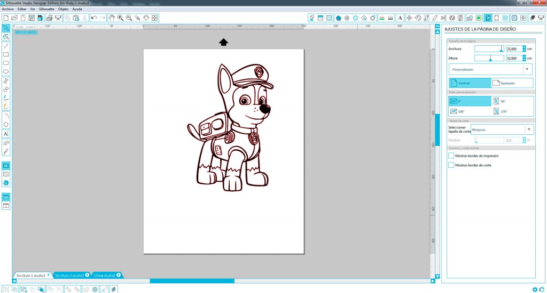Send to Silhouette cutter icon
547x293 pixels.
coord(58,18)
